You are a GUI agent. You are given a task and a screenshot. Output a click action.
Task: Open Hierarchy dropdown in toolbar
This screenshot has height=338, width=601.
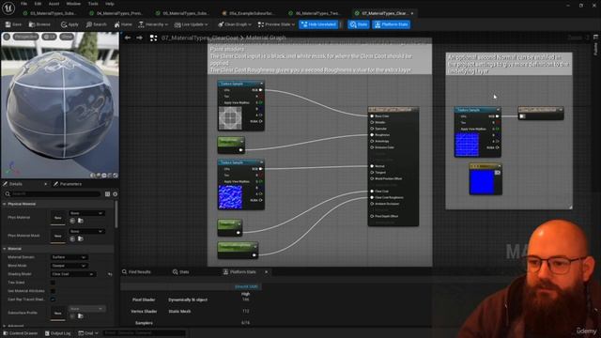[153, 24]
